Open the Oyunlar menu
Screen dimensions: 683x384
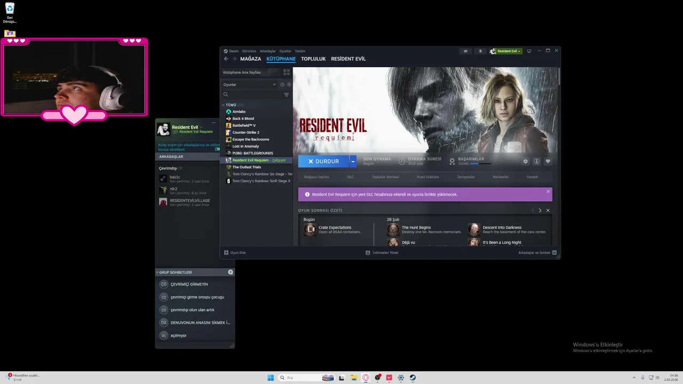[285, 51]
